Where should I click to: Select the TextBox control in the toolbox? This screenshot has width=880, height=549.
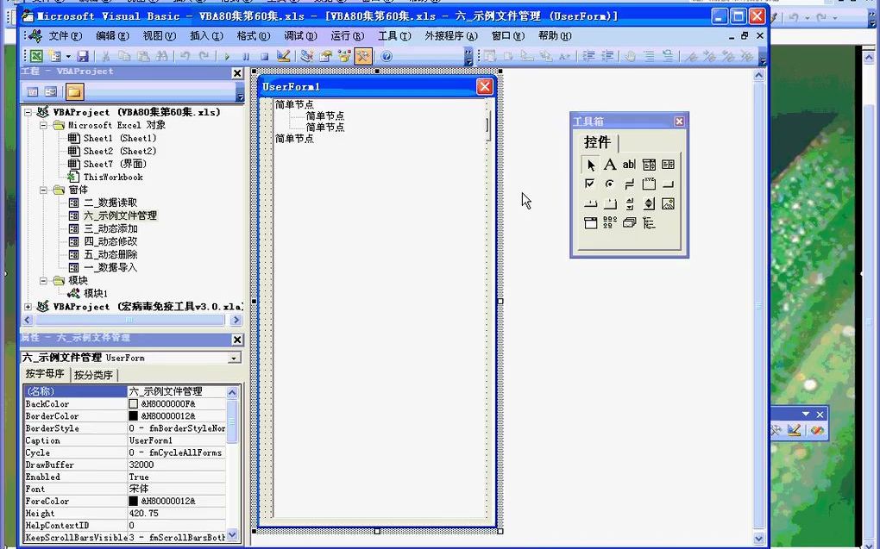click(x=628, y=164)
